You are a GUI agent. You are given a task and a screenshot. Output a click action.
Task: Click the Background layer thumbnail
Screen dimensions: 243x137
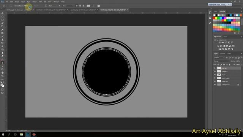coord(219,84)
